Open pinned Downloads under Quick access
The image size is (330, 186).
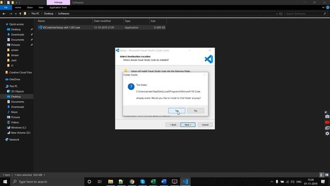pos(18,35)
